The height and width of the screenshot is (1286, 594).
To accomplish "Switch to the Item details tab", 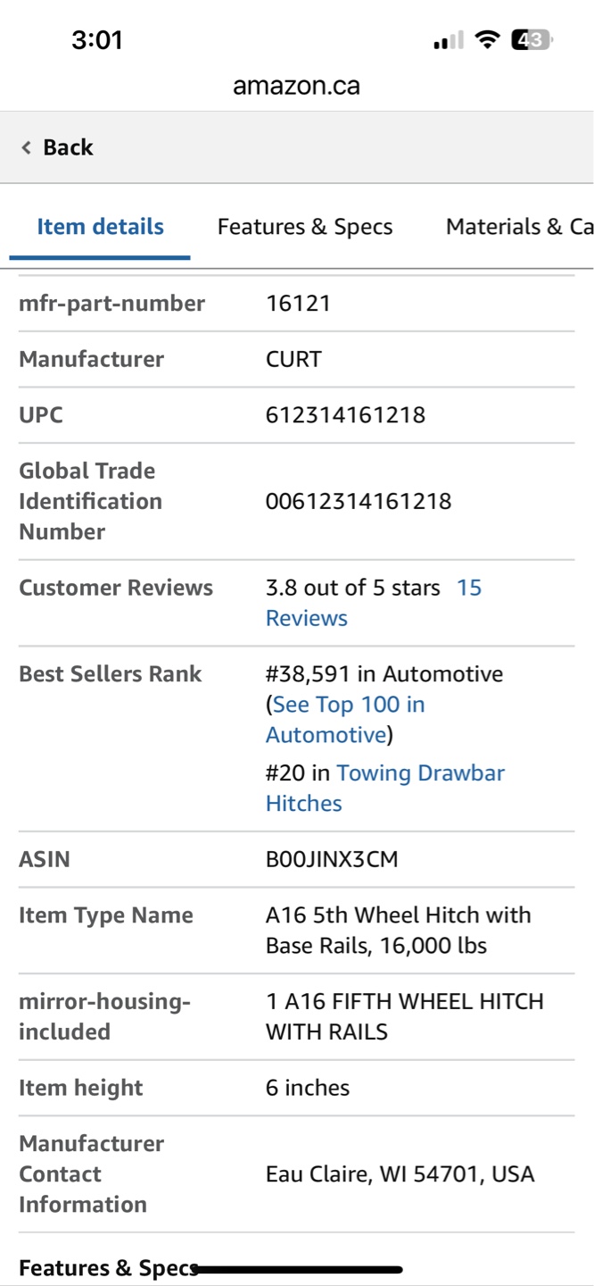I will click(x=100, y=227).
